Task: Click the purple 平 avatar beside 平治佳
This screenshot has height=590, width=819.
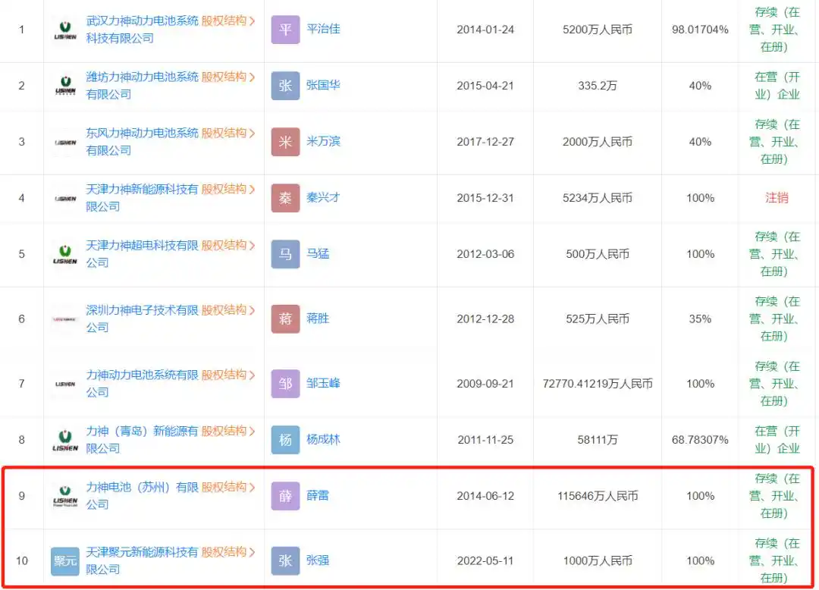Action: 284,30
